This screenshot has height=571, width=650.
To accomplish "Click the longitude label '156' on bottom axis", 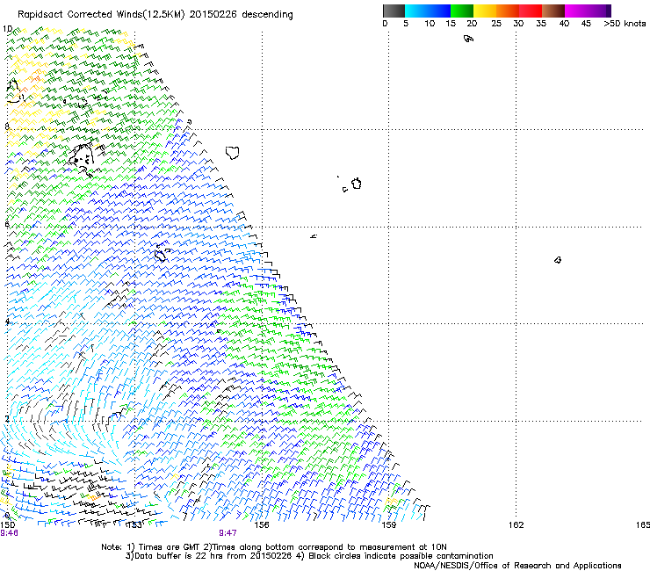I will (262, 525).
